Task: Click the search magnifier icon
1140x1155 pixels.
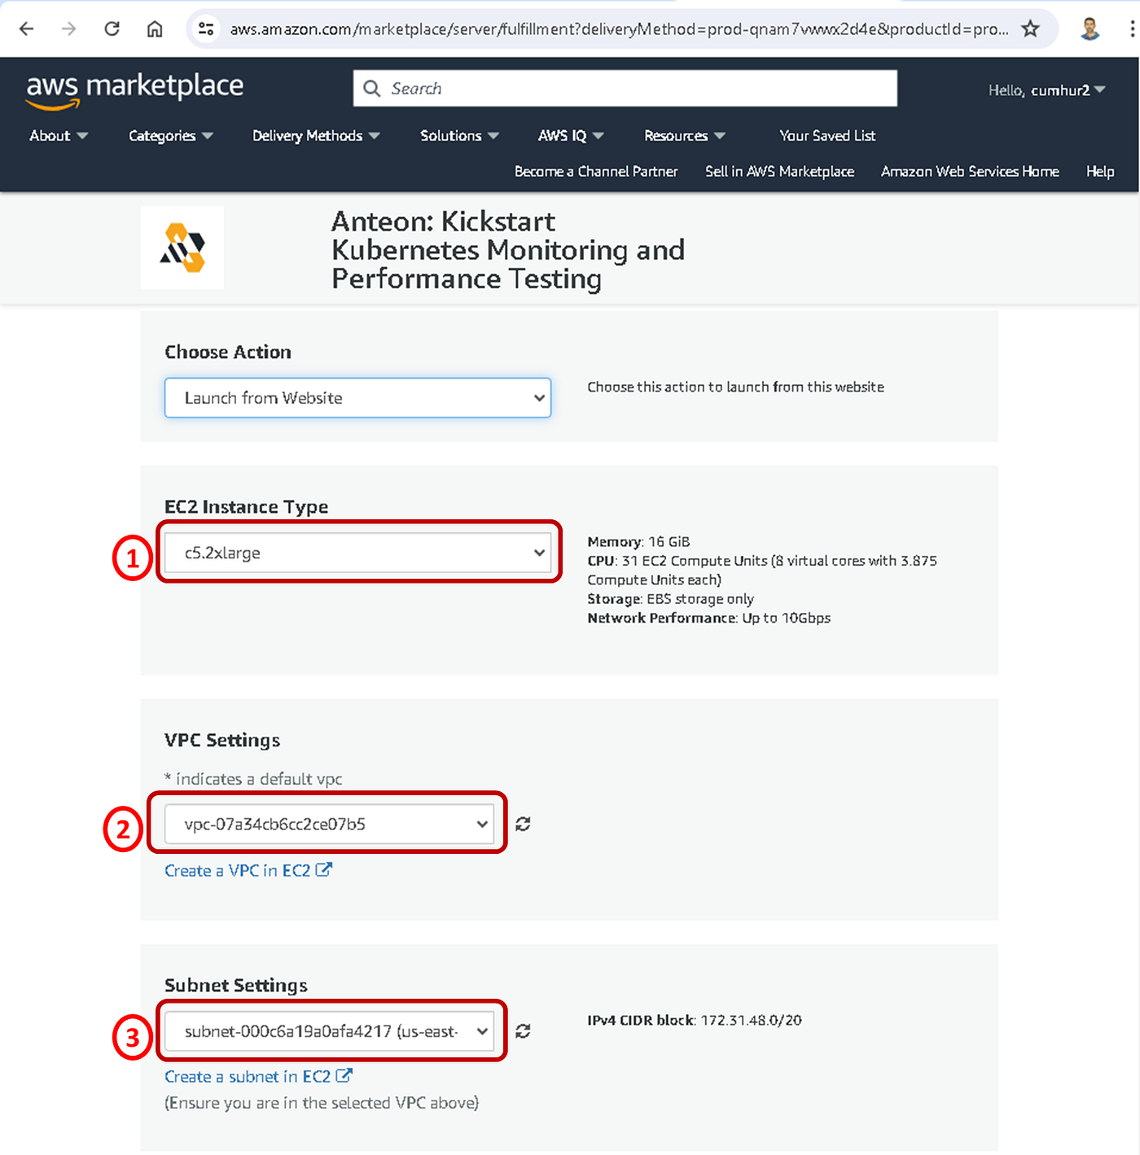Action: tap(372, 88)
